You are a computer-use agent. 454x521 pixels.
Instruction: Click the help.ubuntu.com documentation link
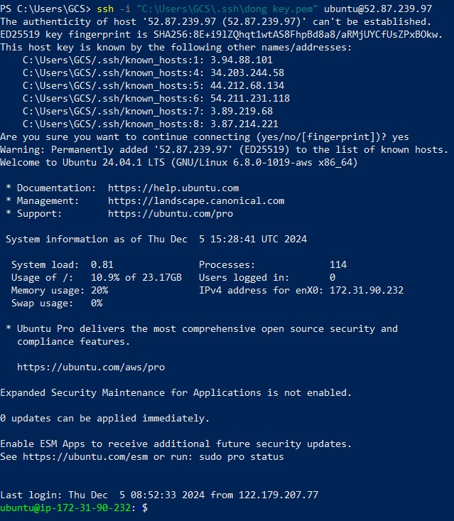(173, 188)
